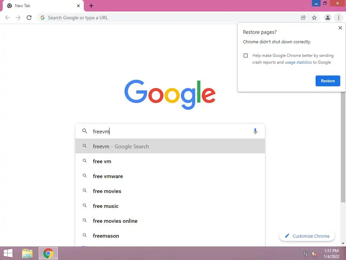Click the scrollbar down arrow
Screen dimensions: 346x260
pyautogui.click(x=343, y=243)
